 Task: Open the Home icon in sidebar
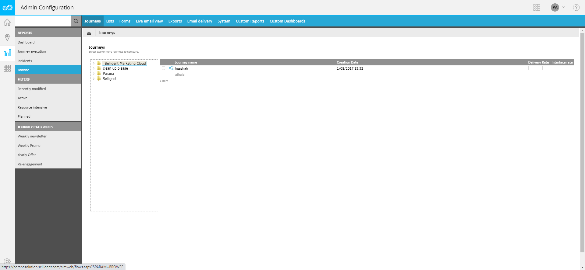[7, 22]
